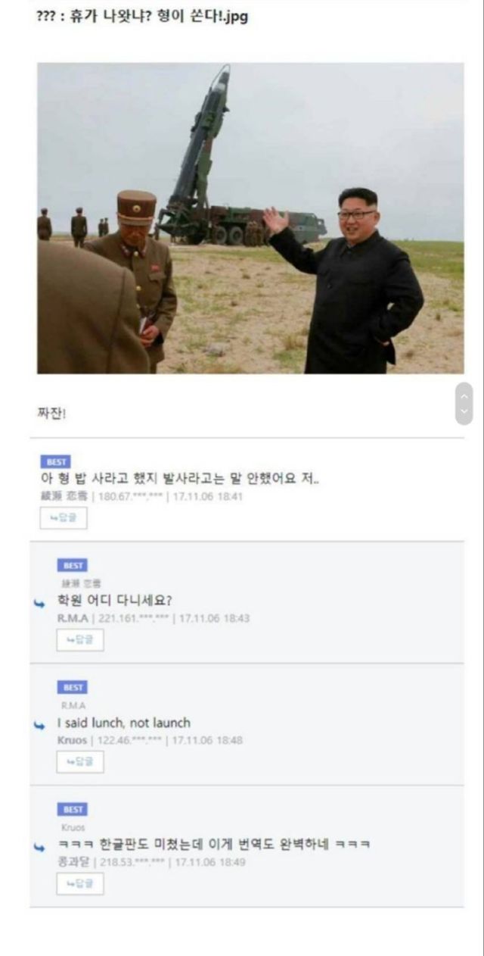The height and width of the screenshot is (956, 484).
Task: Click the BEST badge above R.M.A's reply
Action: [73, 565]
